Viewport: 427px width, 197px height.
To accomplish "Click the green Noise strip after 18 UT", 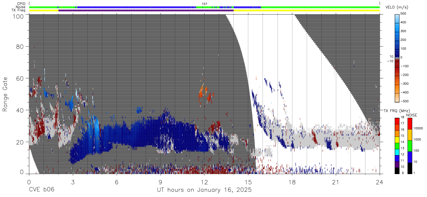I will coord(320,7).
